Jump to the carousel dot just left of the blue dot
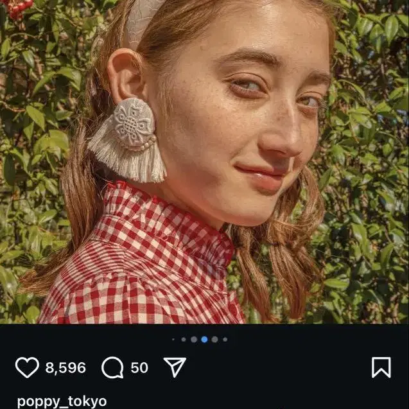The height and width of the screenshot is (409, 409). 194,340
